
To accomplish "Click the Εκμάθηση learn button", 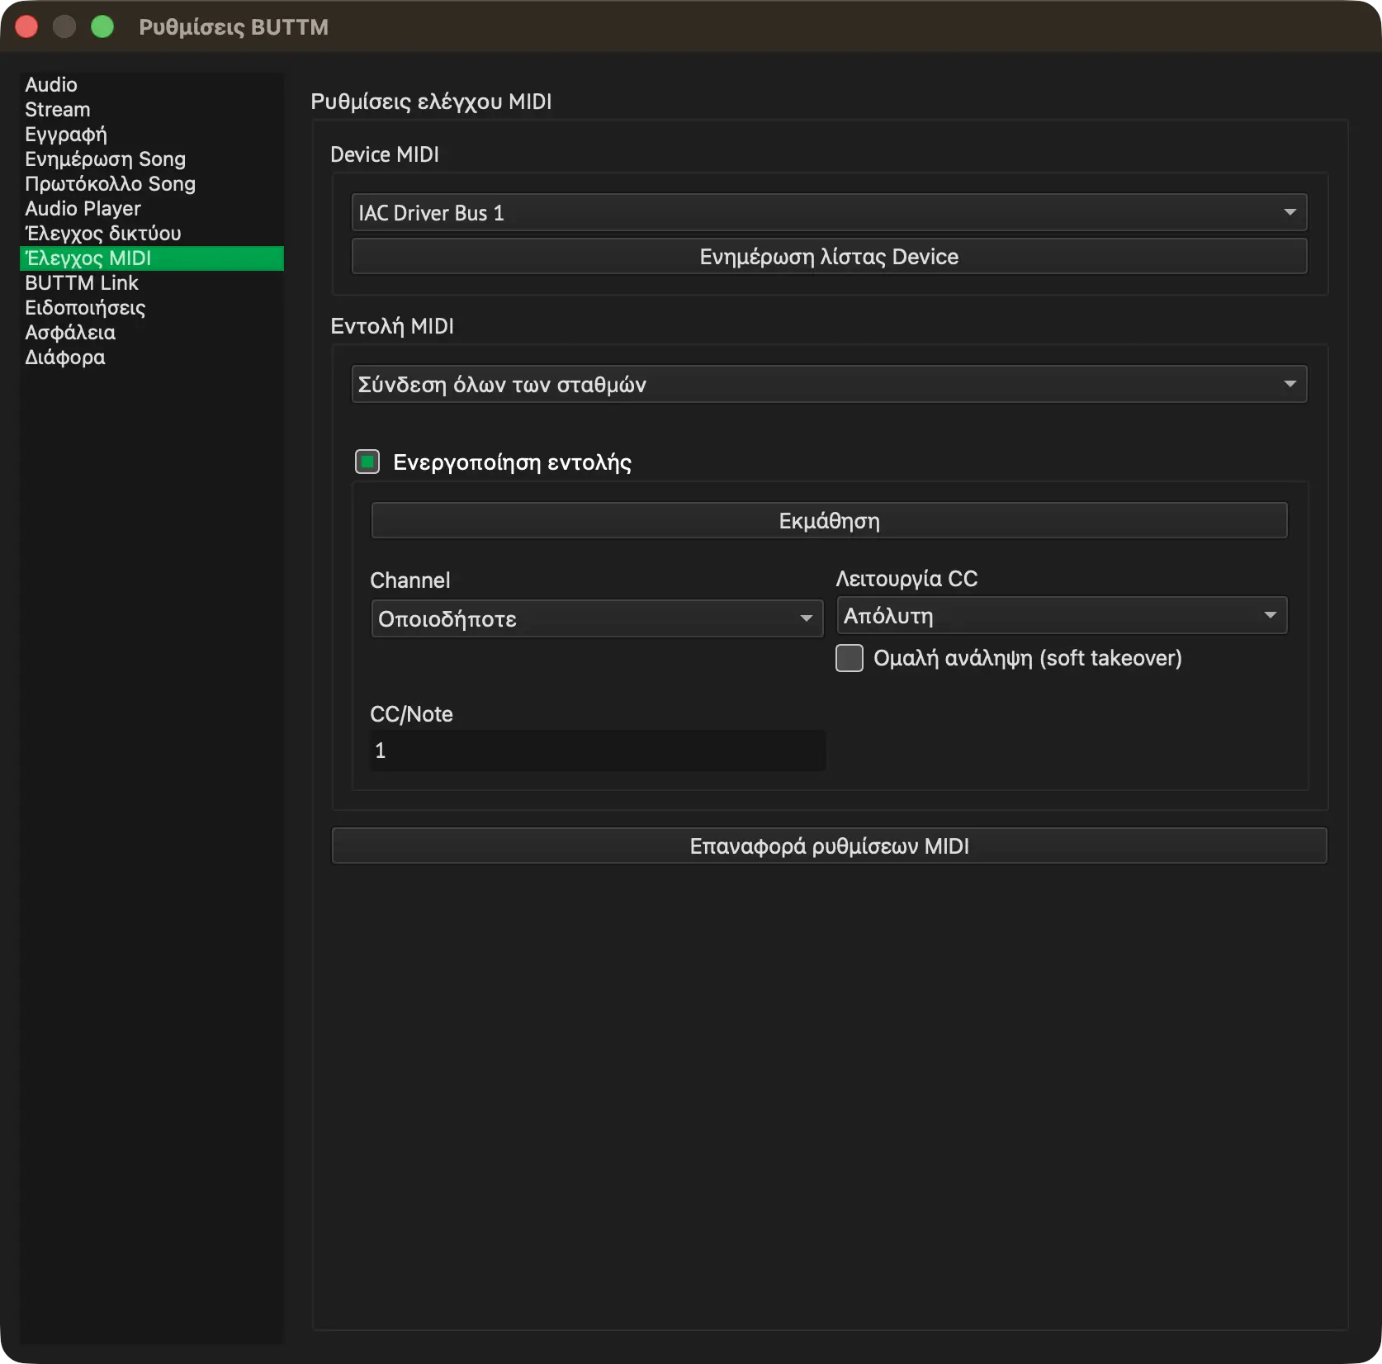I will 829,521.
